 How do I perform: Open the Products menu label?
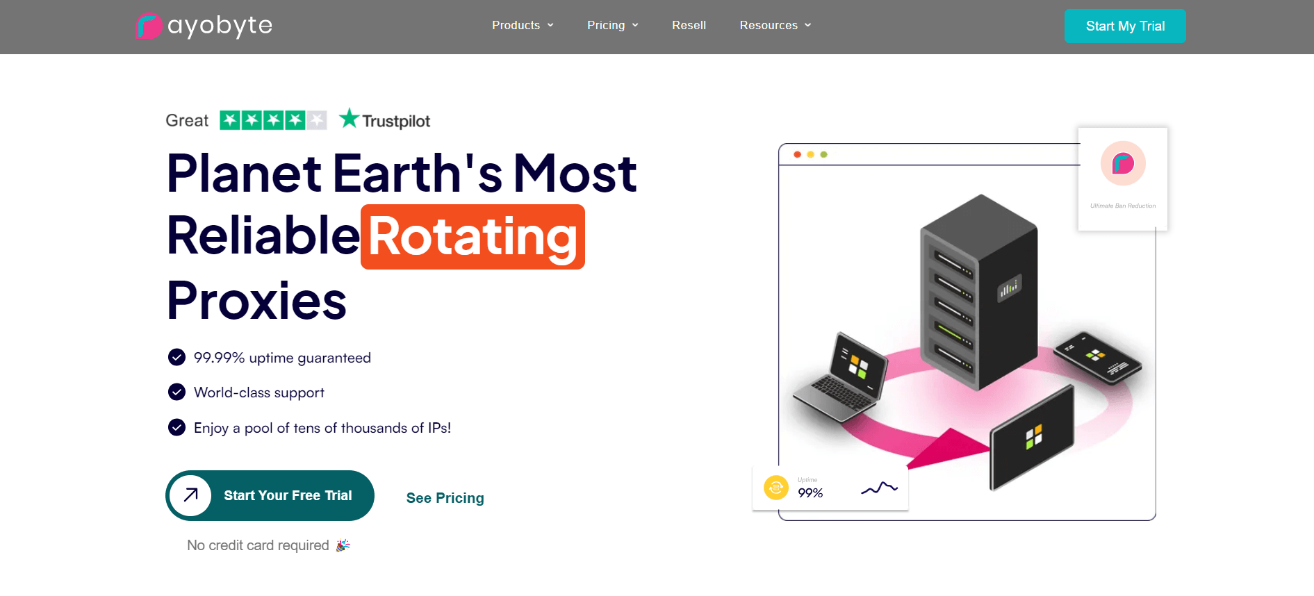click(x=516, y=26)
